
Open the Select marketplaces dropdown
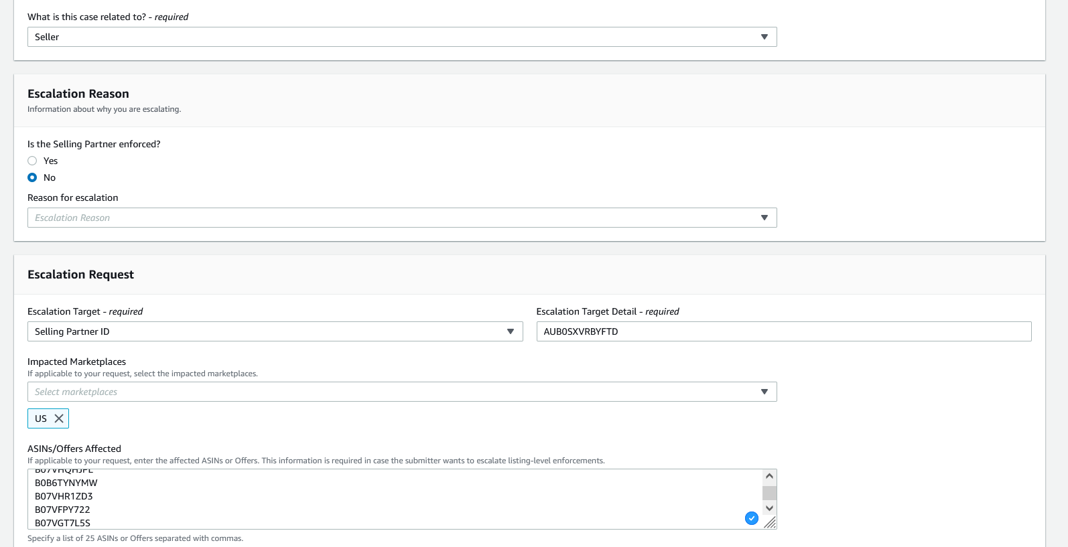[x=402, y=392]
